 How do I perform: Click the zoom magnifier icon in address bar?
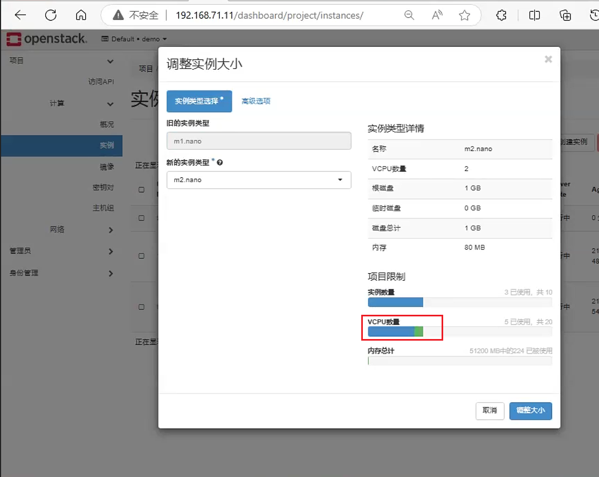pos(409,15)
